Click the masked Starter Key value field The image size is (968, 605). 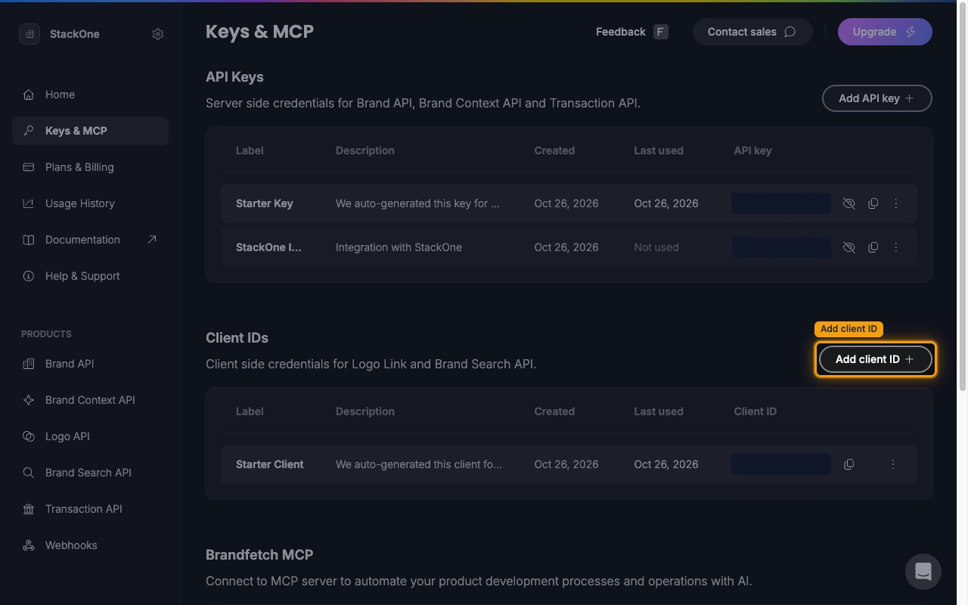point(781,203)
